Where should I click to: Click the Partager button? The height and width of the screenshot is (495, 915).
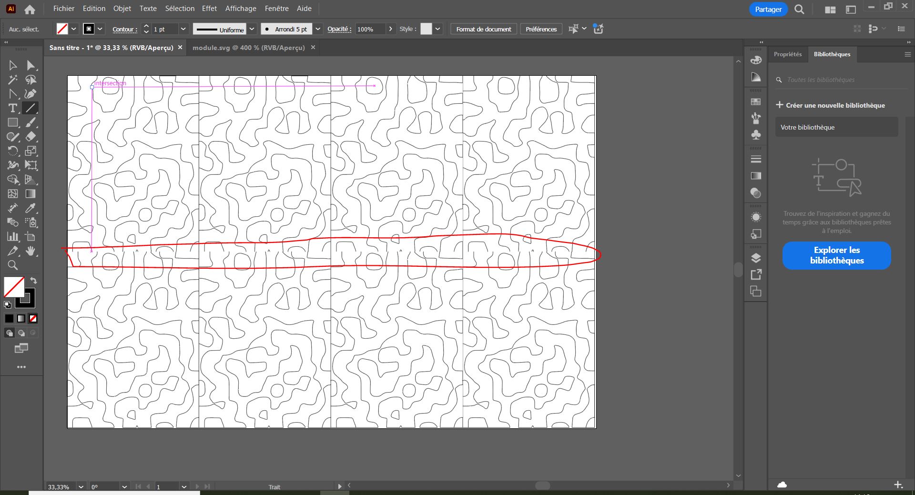(x=768, y=9)
